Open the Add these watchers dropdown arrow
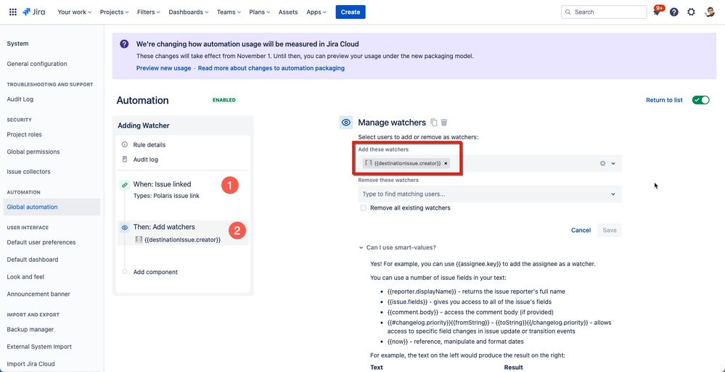 (x=613, y=163)
